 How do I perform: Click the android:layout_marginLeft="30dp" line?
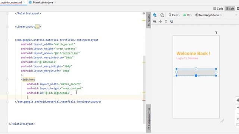[46, 71]
